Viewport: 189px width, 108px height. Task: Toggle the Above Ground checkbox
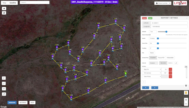[x=150, y=35]
